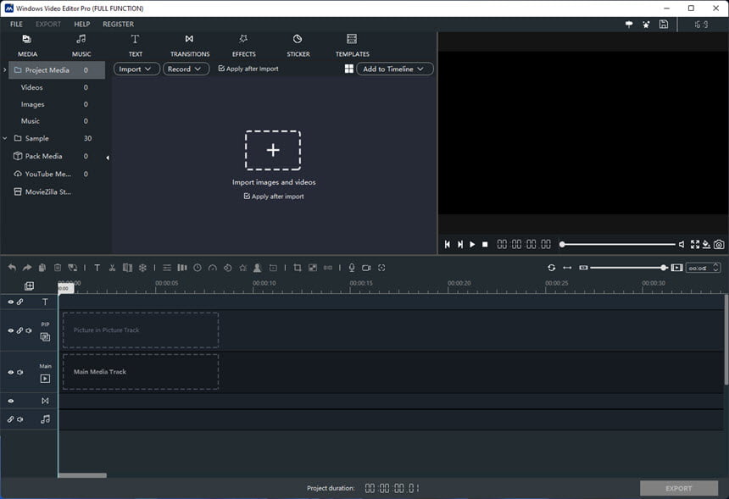Open the TEMPLATES tab
729x499 pixels.
click(353, 46)
